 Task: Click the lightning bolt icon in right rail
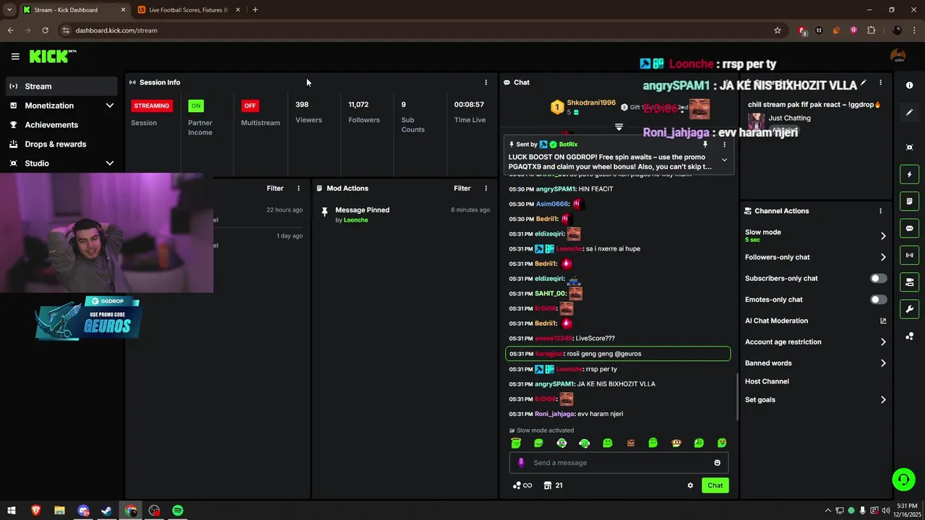pos(909,175)
